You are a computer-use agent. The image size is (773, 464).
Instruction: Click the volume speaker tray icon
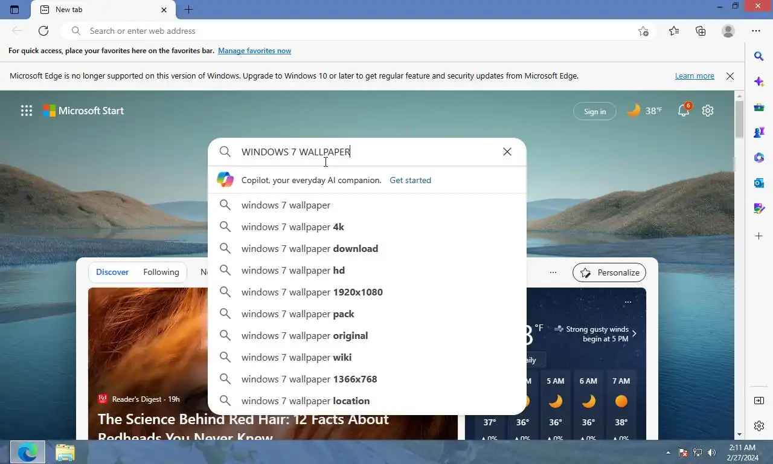(711, 452)
